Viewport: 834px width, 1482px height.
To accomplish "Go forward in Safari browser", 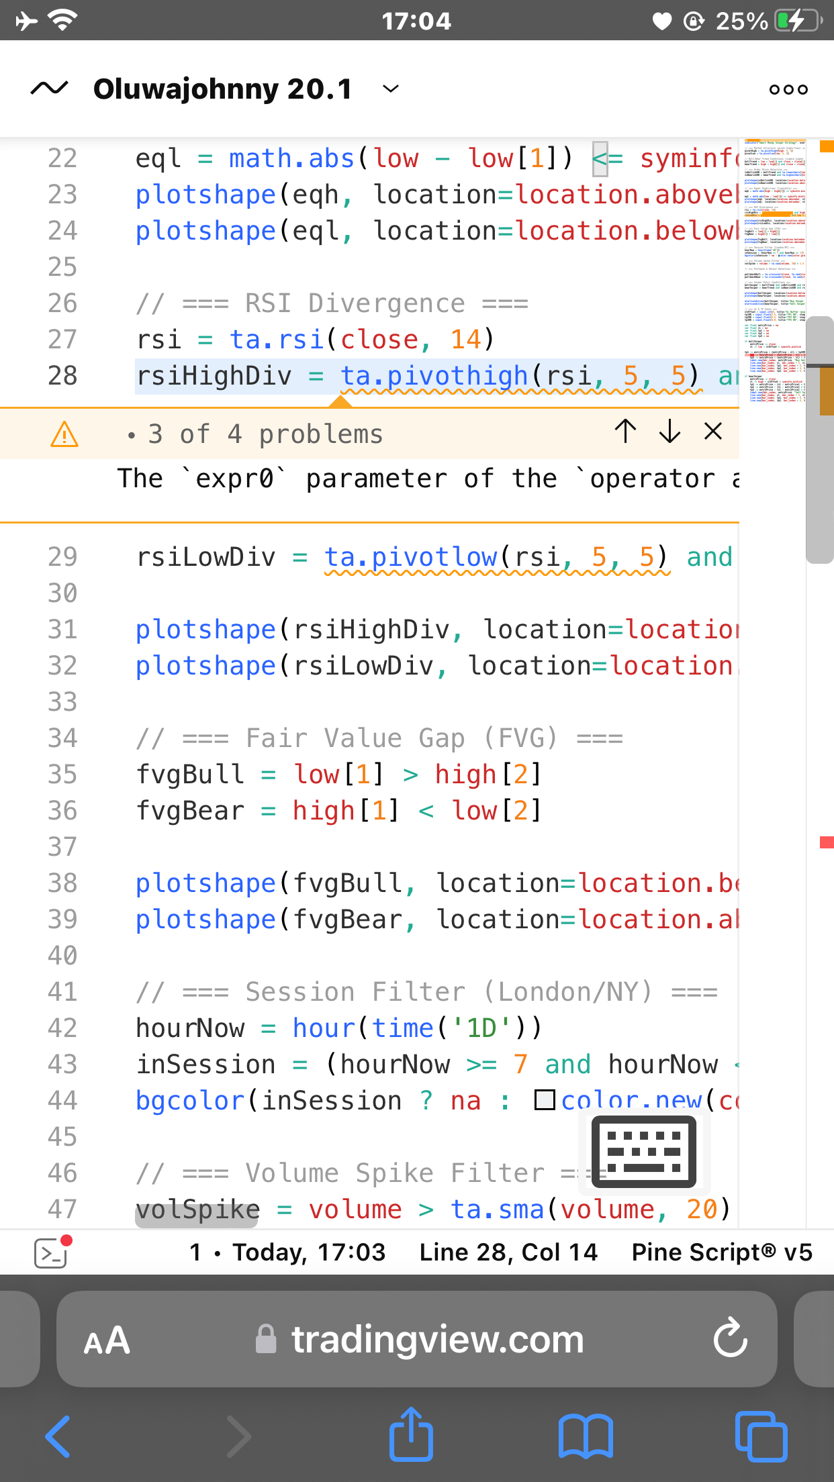I will click(x=238, y=1436).
